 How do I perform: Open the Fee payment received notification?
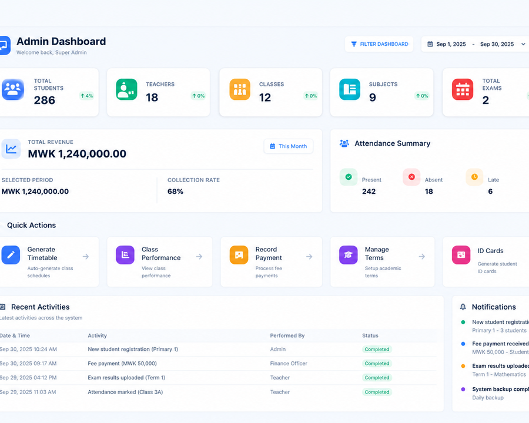coord(495,348)
